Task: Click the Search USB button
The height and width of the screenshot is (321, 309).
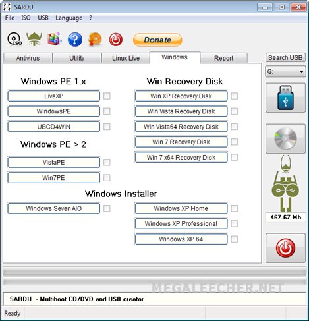Action: [285, 57]
